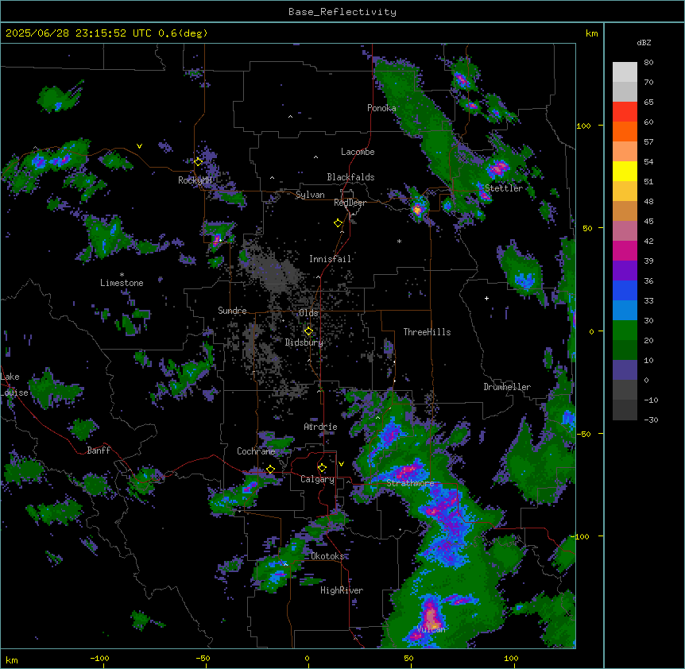Image resolution: width=685 pixels, height=669 pixels.
Task: Select the lightest gray 80-70 dBZ legend swatch
Action: (x=625, y=72)
